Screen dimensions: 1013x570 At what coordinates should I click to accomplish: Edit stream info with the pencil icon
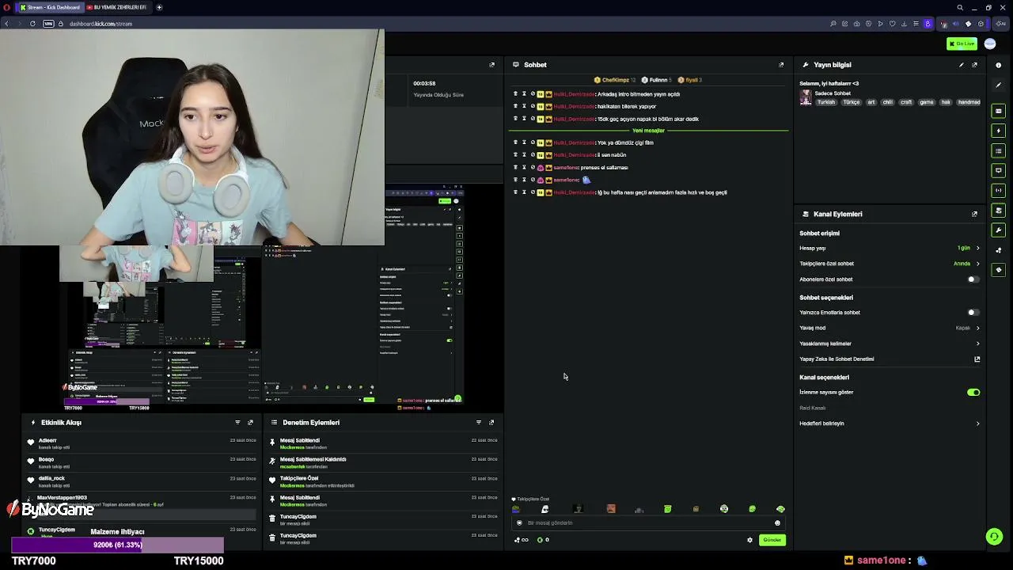(x=962, y=65)
